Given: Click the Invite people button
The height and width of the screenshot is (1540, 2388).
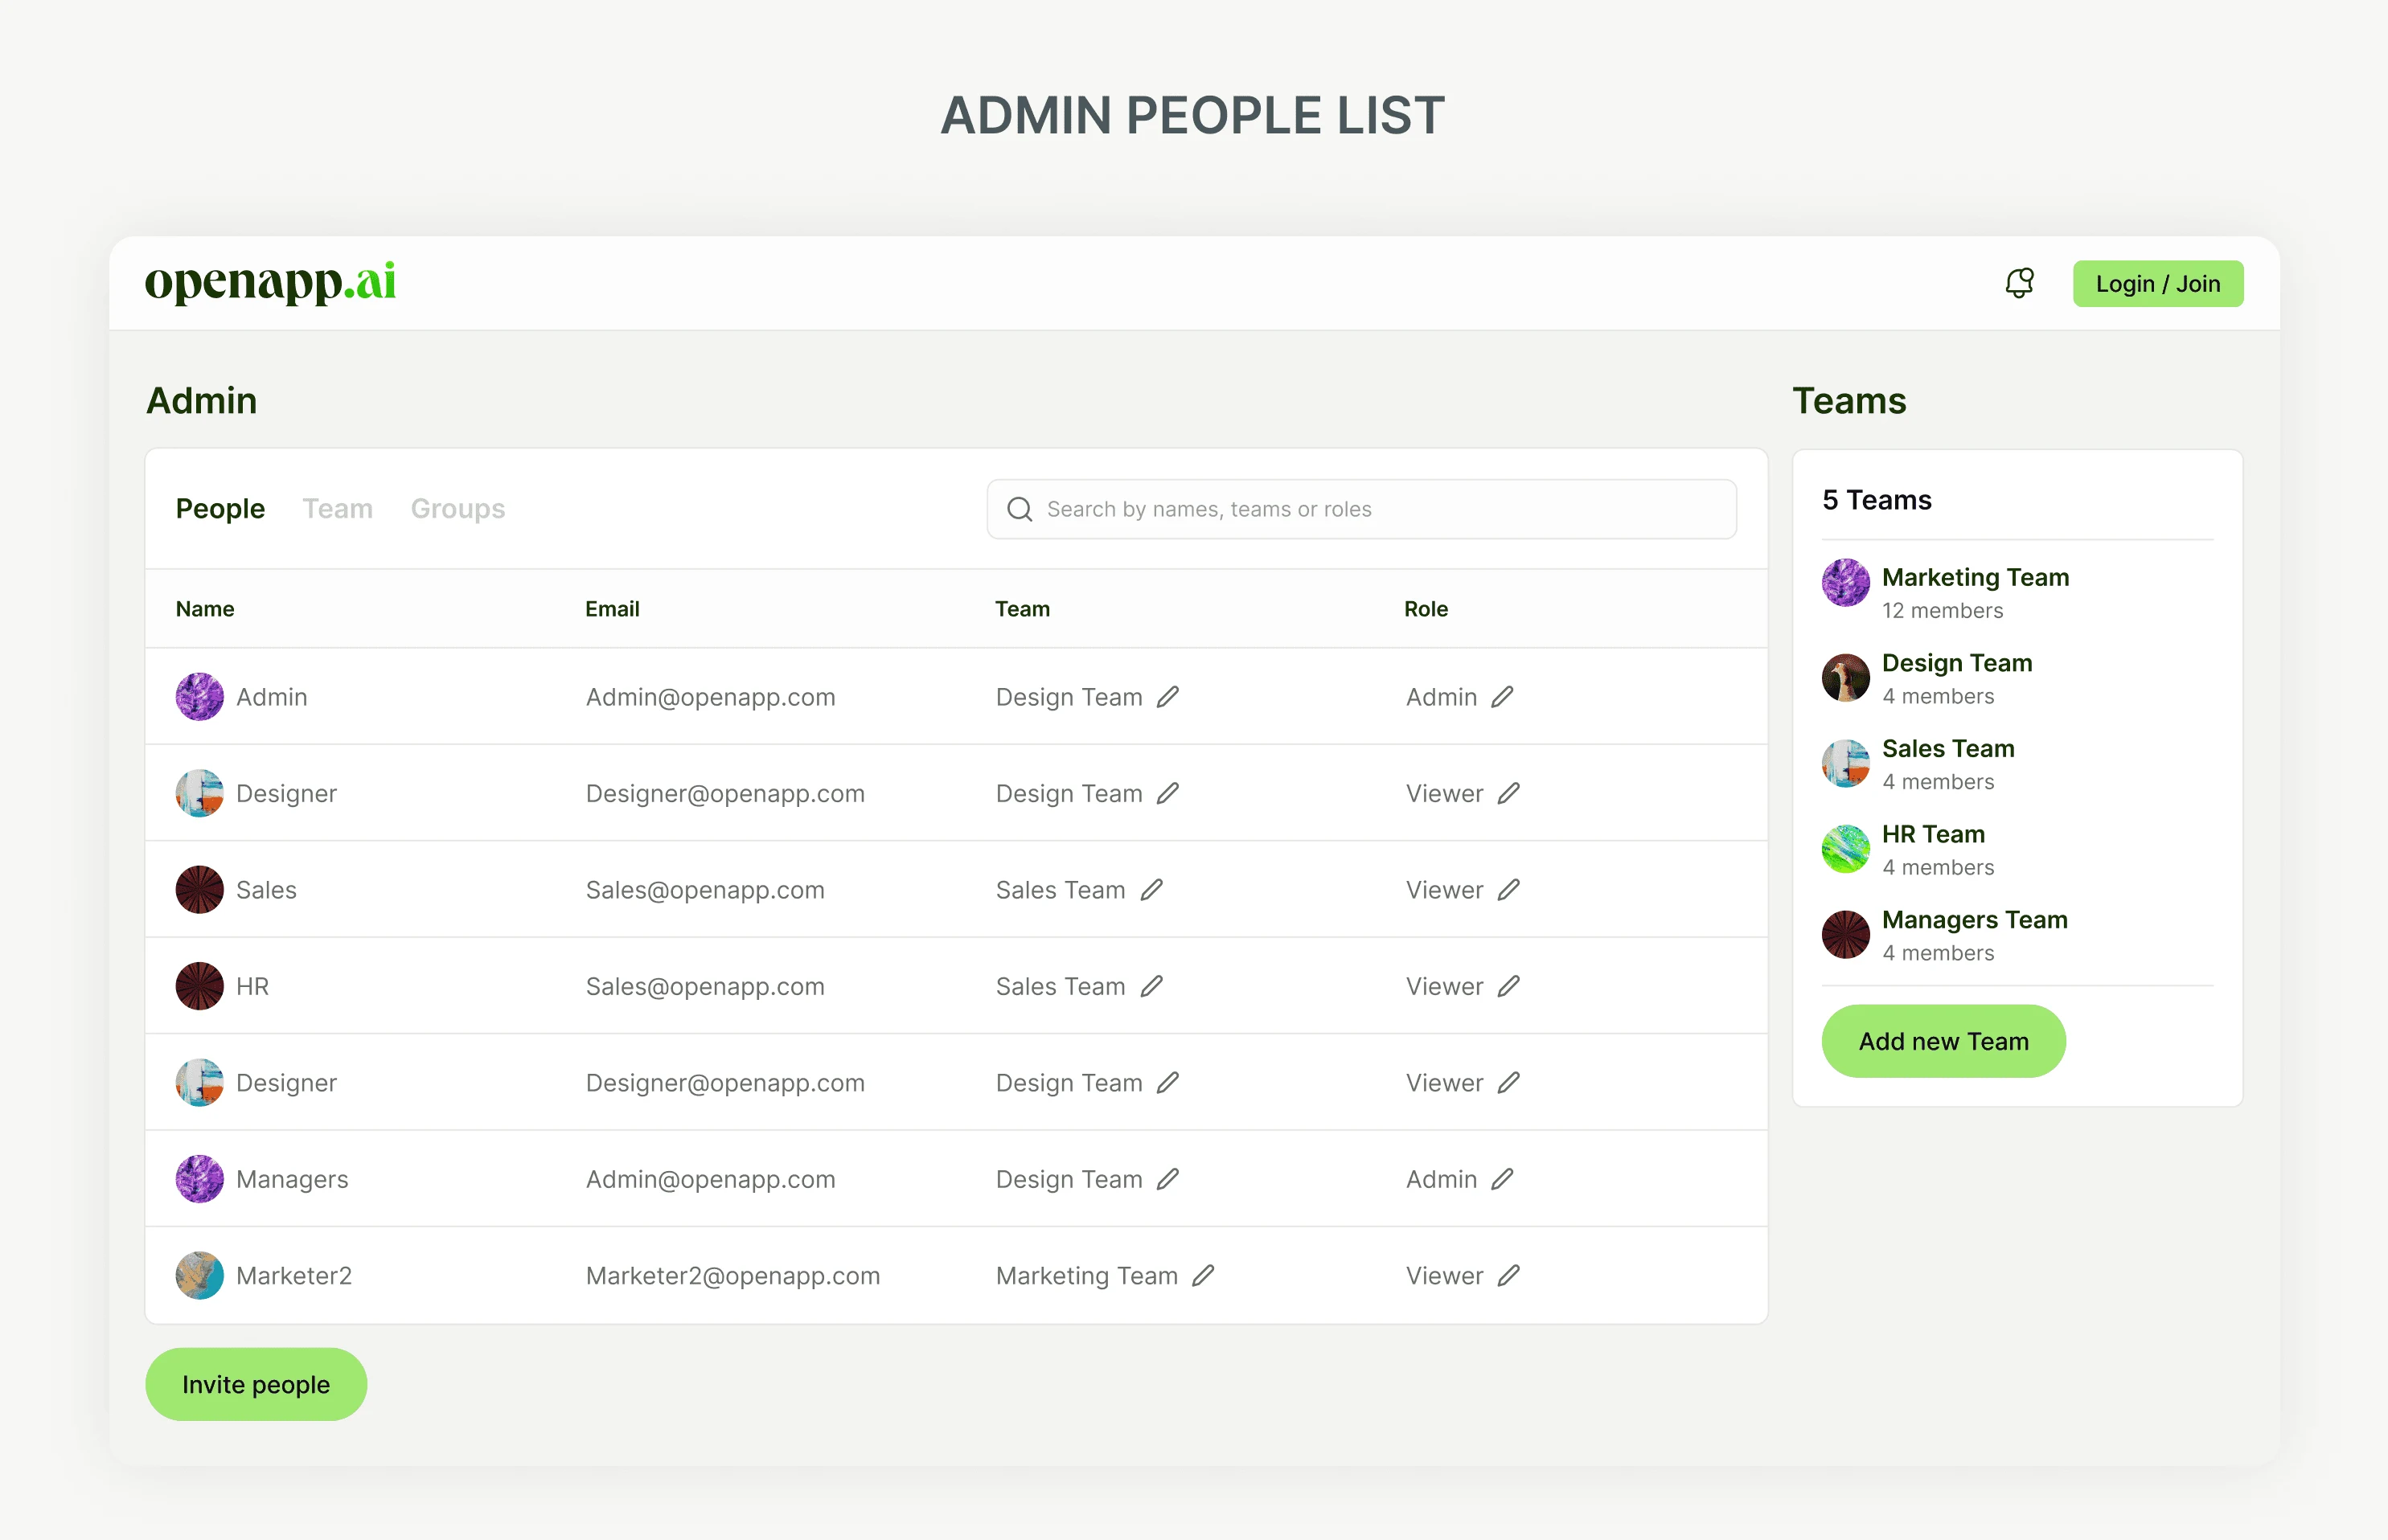Looking at the screenshot, I should pyautogui.click(x=256, y=1385).
